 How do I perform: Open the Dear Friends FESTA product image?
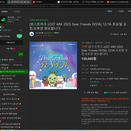(53, 65)
